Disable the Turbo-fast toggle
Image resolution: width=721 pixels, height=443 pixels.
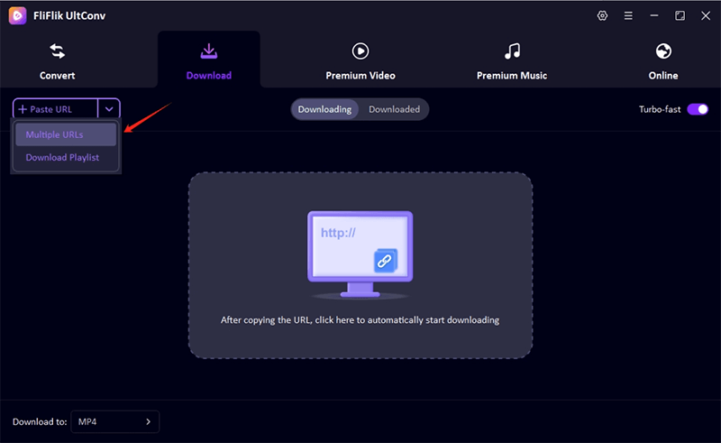point(698,109)
